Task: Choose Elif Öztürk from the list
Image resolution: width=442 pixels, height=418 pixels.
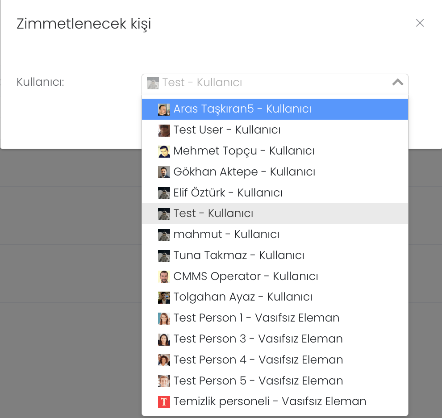Action: 228,193
